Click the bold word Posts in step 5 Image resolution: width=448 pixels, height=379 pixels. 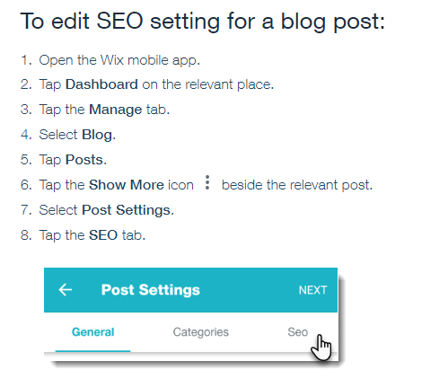tap(84, 160)
